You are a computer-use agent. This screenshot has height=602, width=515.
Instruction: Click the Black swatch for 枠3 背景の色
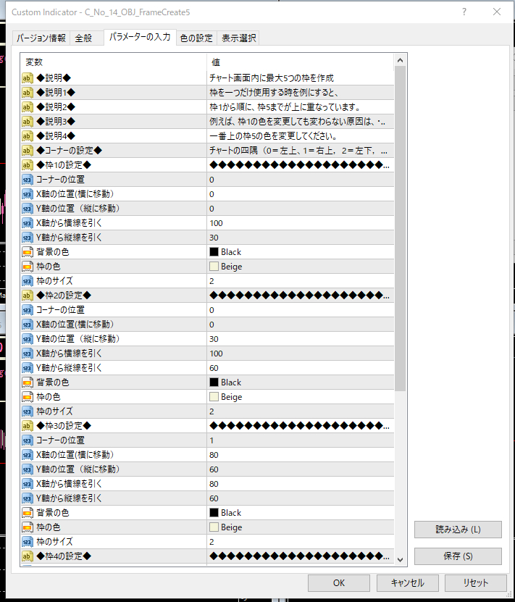click(x=214, y=513)
